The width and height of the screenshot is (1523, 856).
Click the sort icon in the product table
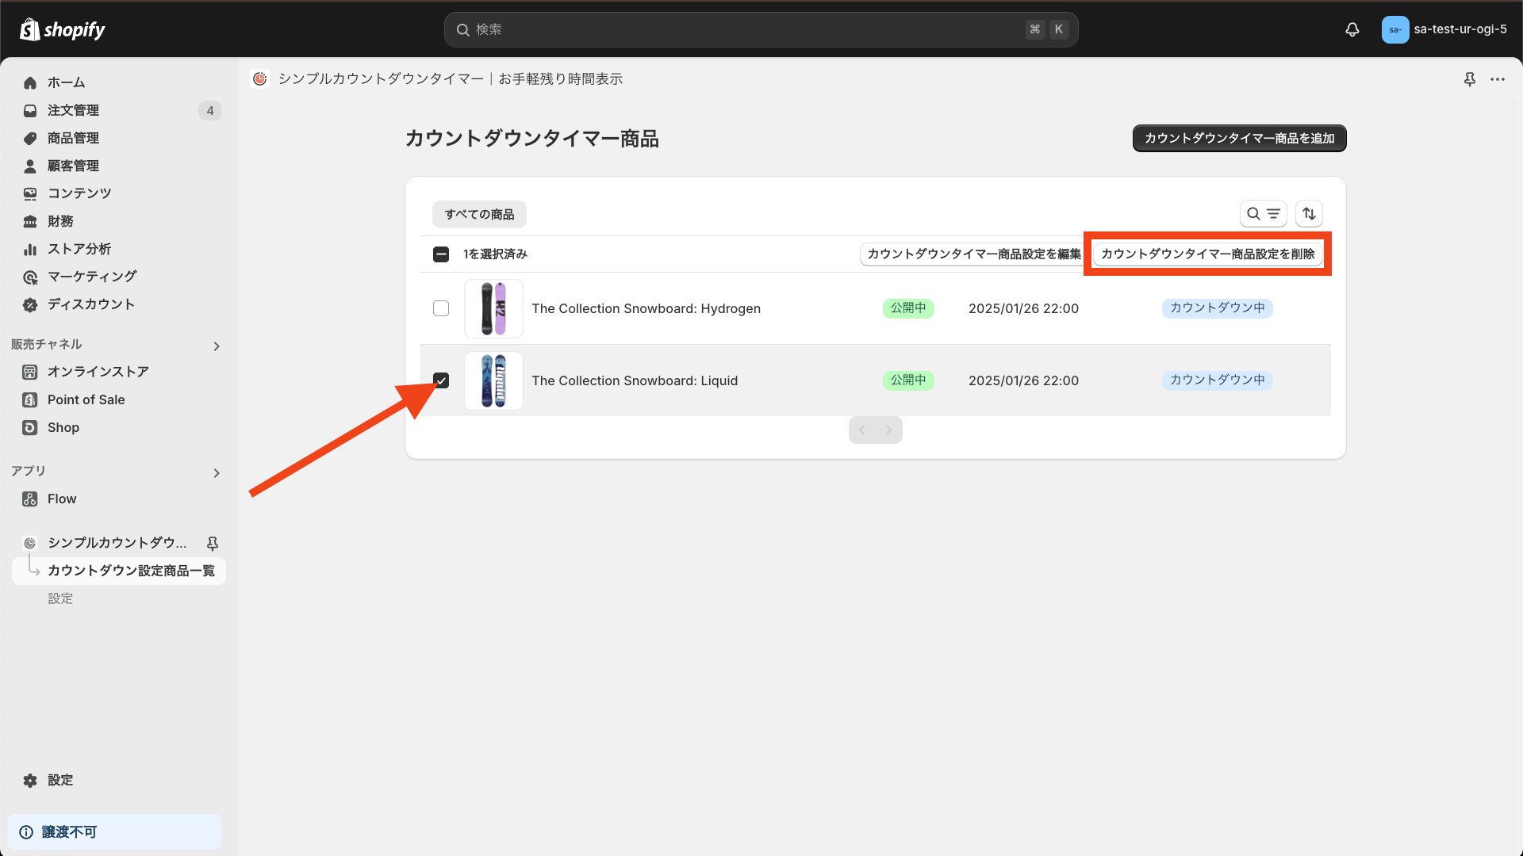coord(1309,213)
